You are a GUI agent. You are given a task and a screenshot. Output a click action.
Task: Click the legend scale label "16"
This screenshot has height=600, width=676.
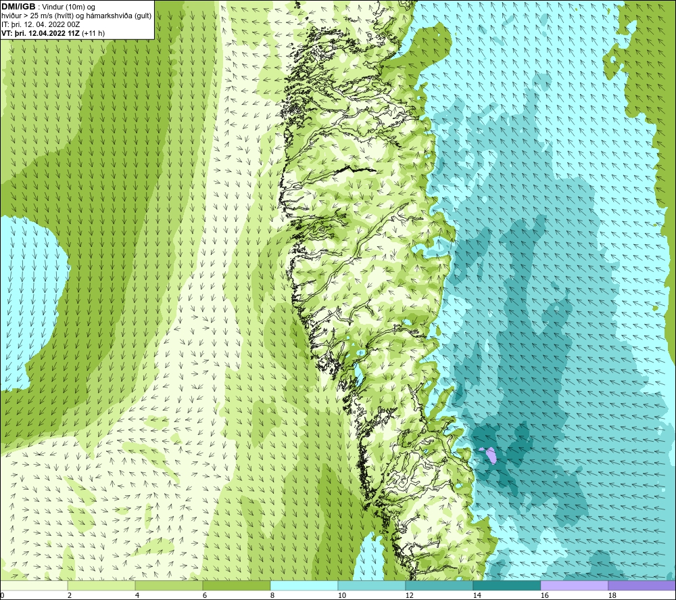point(544,596)
